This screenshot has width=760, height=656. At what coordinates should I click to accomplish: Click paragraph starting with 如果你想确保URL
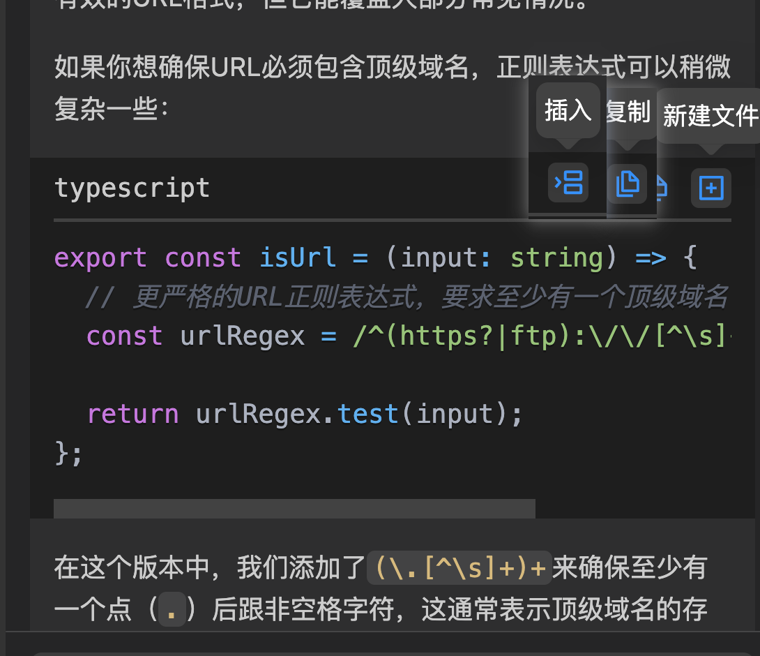[392, 87]
